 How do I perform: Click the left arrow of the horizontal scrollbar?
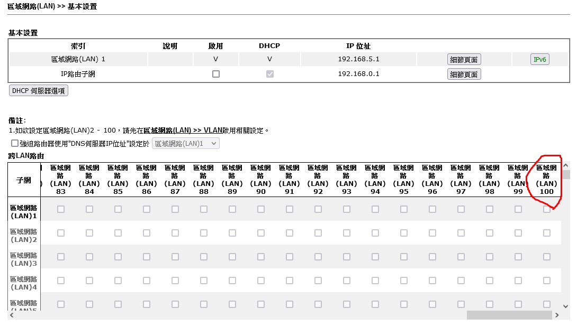[12, 315]
